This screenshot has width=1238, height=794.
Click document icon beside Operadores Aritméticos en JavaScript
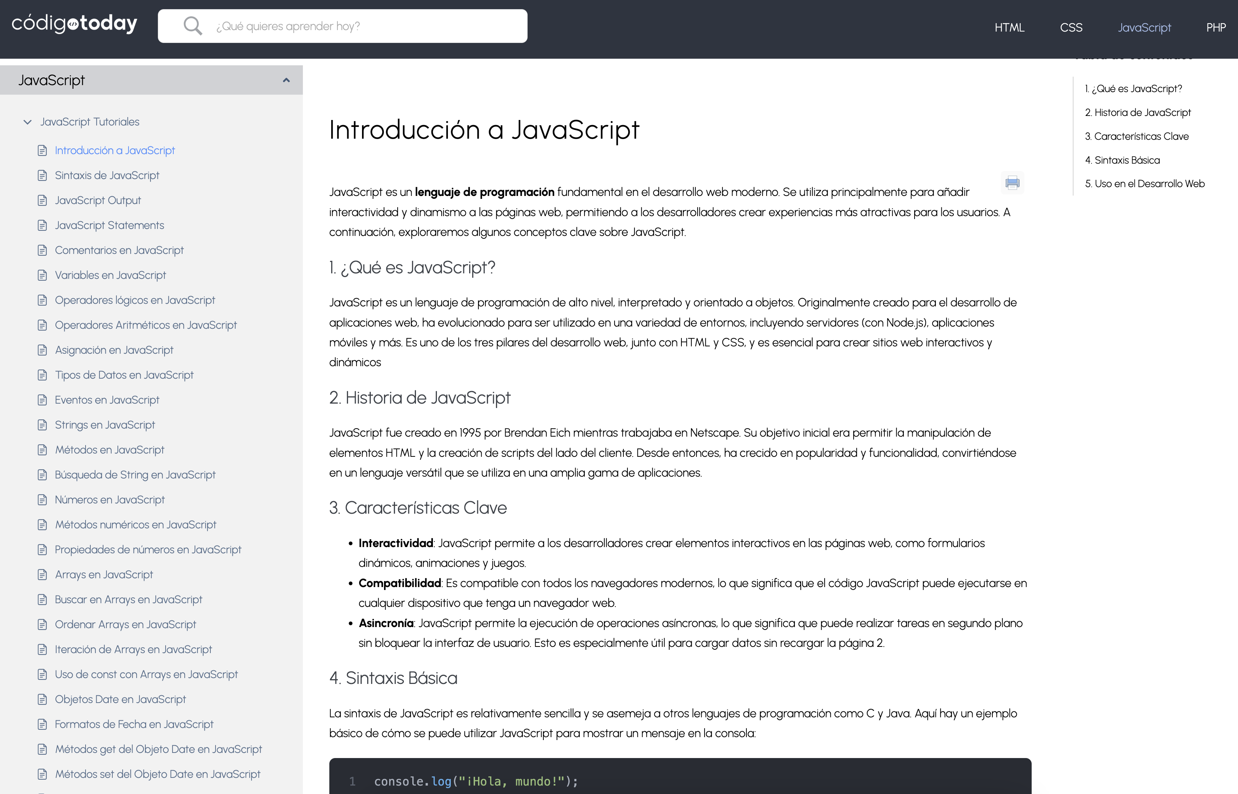point(42,325)
